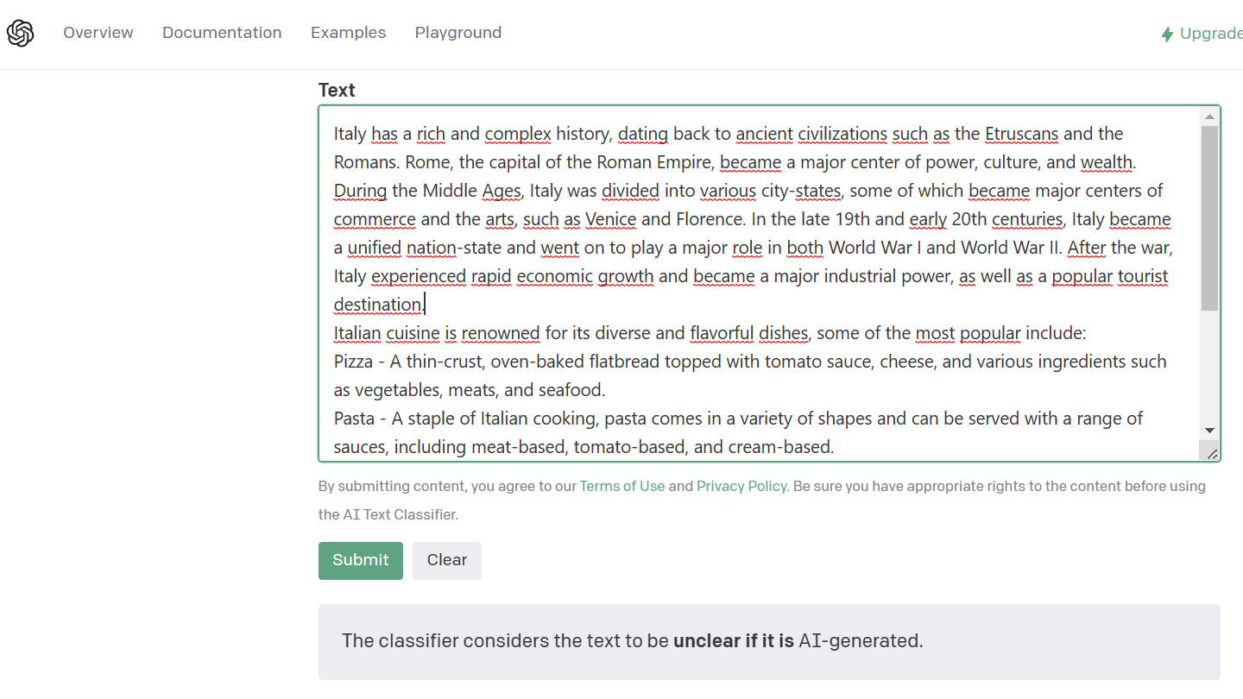Viewport: 1243px width, 699px height.
Task: Click the OpenAI logo icon
Action: [x=20, y=34]
